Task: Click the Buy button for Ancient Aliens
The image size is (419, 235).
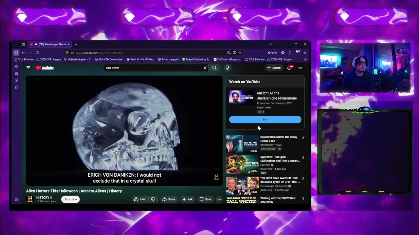Action: click(x=265, y=119)
